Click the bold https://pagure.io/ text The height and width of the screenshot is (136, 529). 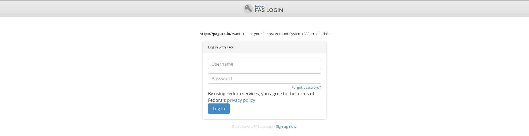coord(215,34)
